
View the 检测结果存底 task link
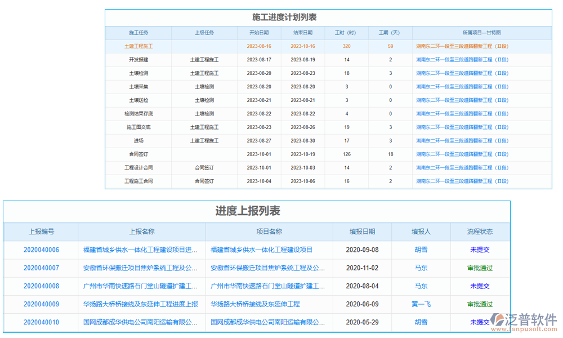pos(138,114)
